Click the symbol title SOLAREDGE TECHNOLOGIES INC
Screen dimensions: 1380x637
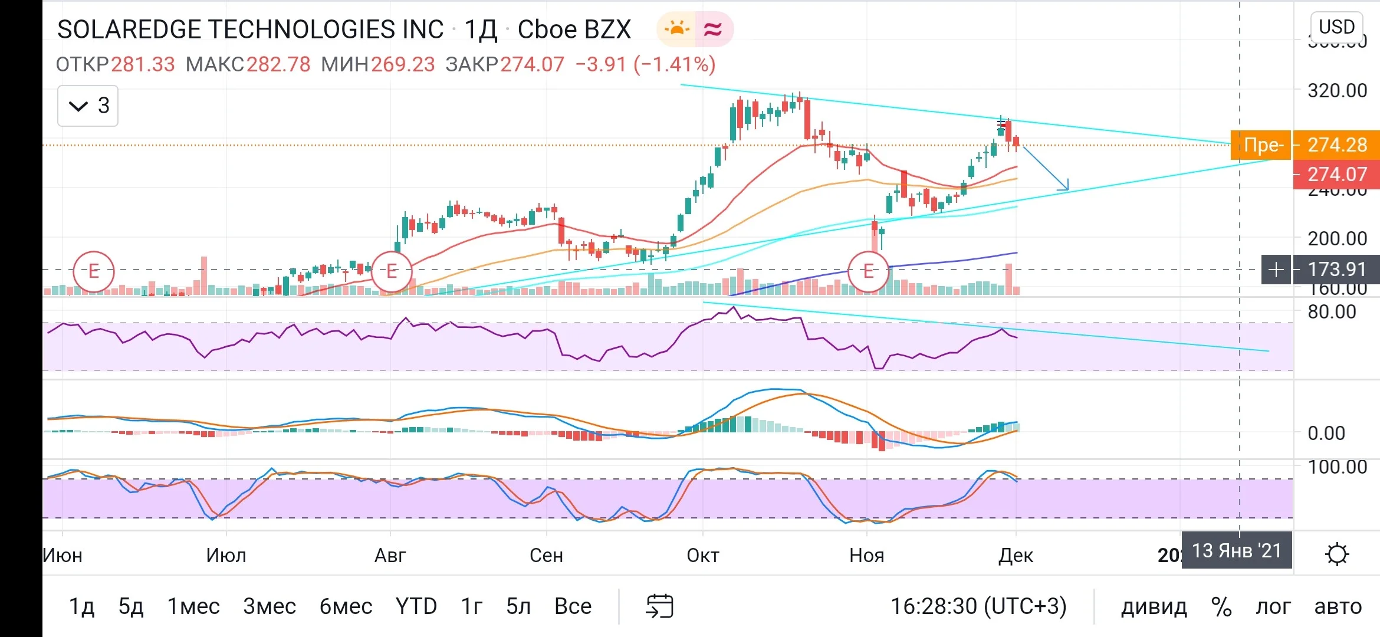(250, 29)
